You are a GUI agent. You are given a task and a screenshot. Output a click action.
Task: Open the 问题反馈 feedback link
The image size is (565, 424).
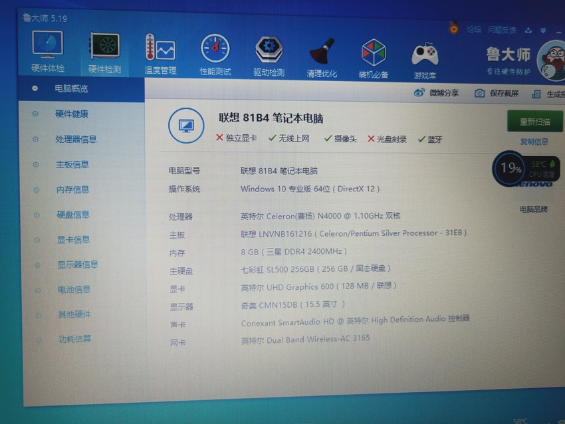click(x=501, y=30)
